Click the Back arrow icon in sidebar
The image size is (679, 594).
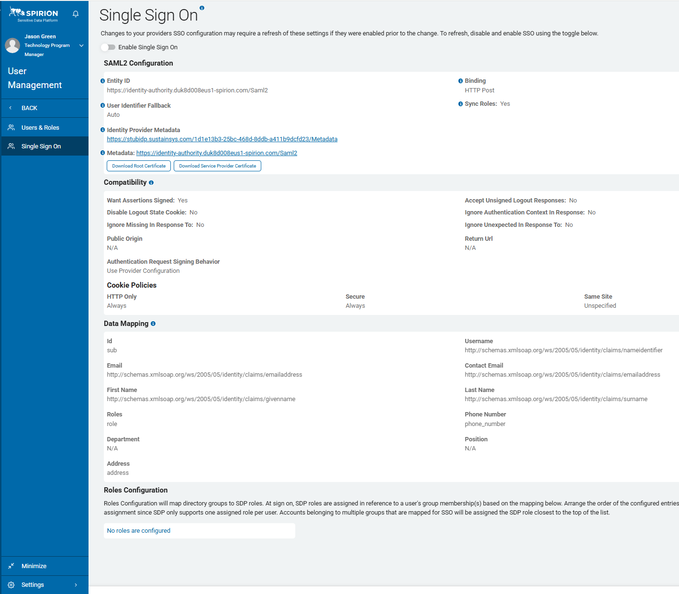(x=11, y=108)
